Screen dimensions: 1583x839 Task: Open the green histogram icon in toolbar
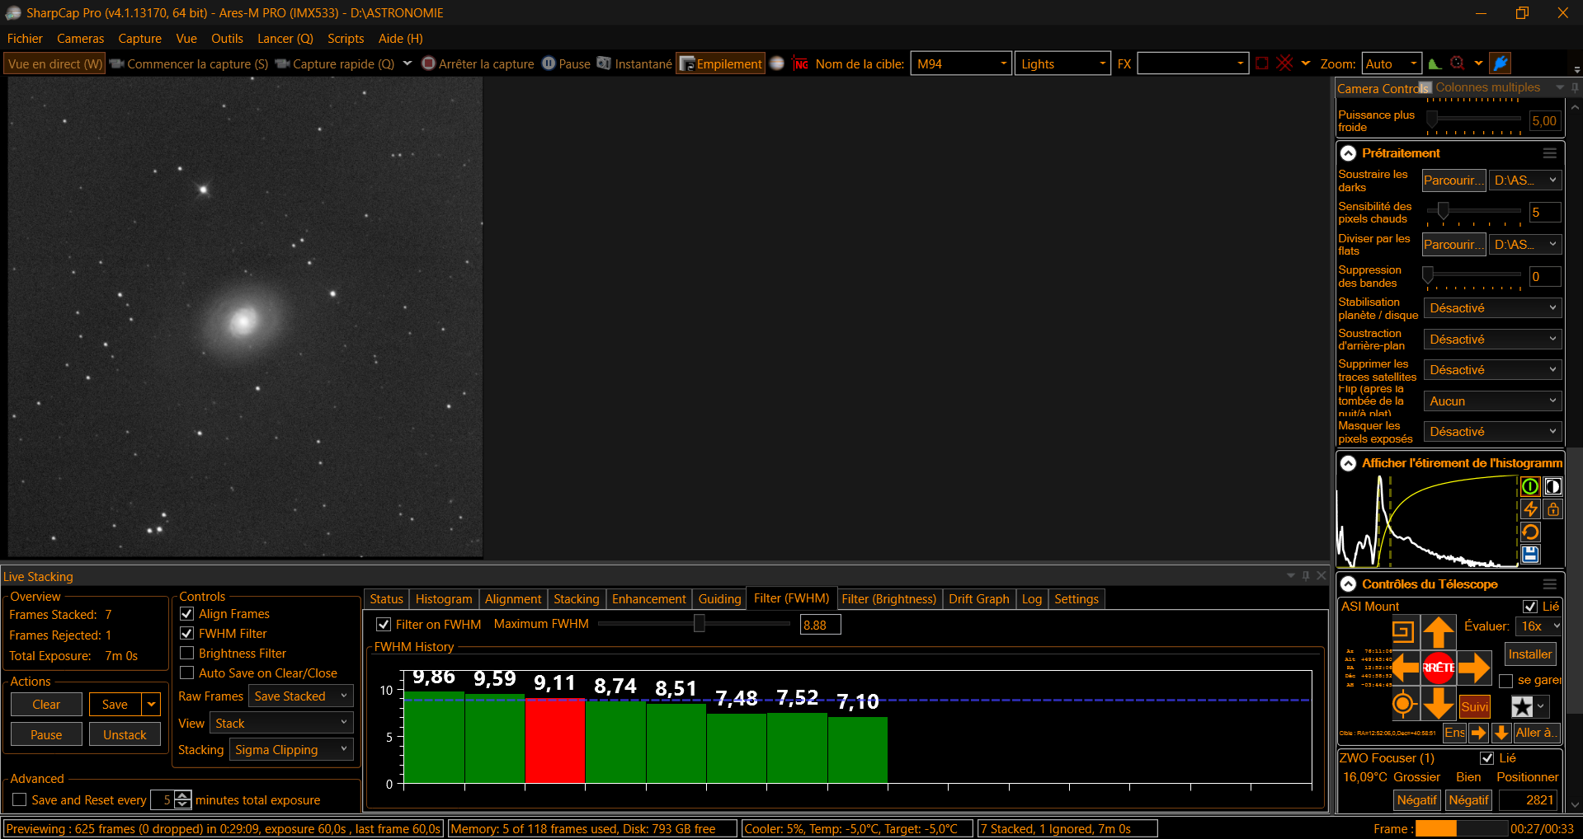[x=1435, y=63]
